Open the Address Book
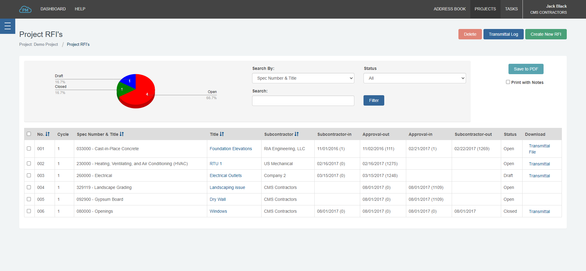 (x=450, y=9)
